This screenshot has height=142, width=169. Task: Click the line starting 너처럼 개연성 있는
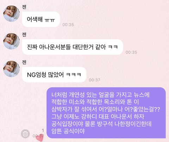[x=100, y=95]
